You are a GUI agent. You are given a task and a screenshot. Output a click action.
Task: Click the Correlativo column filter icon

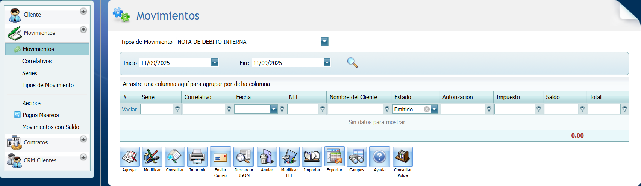pos(229,109)
